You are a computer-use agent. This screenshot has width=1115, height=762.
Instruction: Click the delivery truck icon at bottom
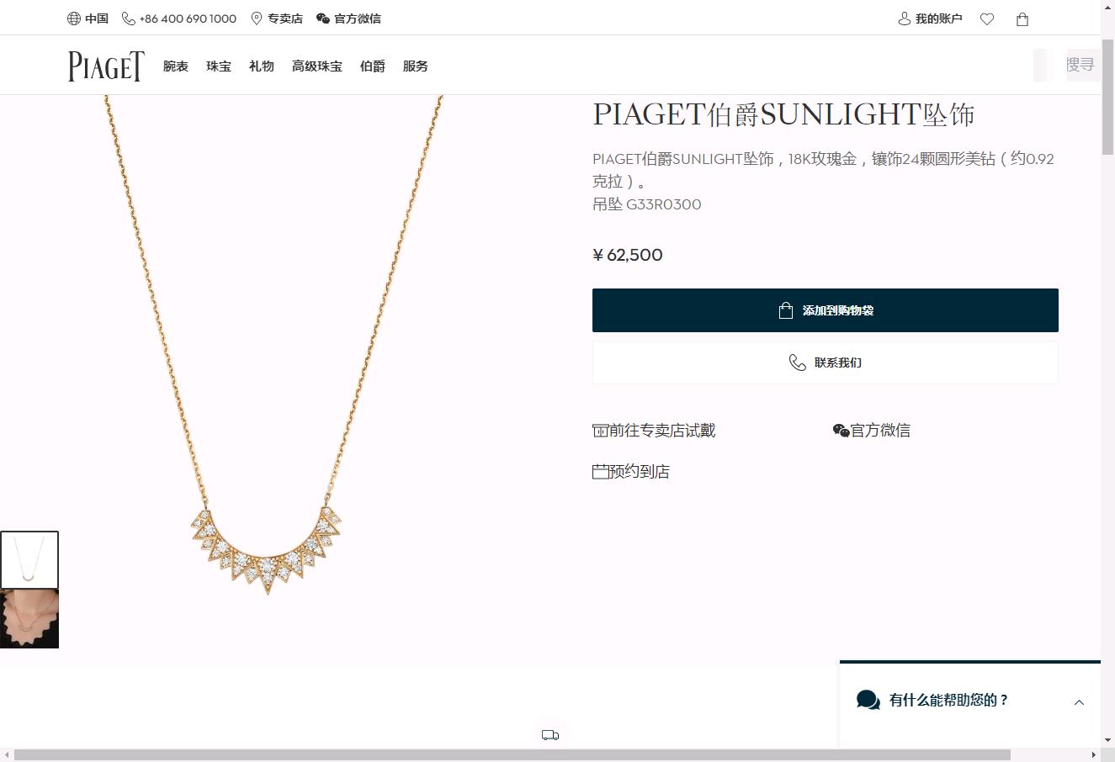tap(550, 735)
